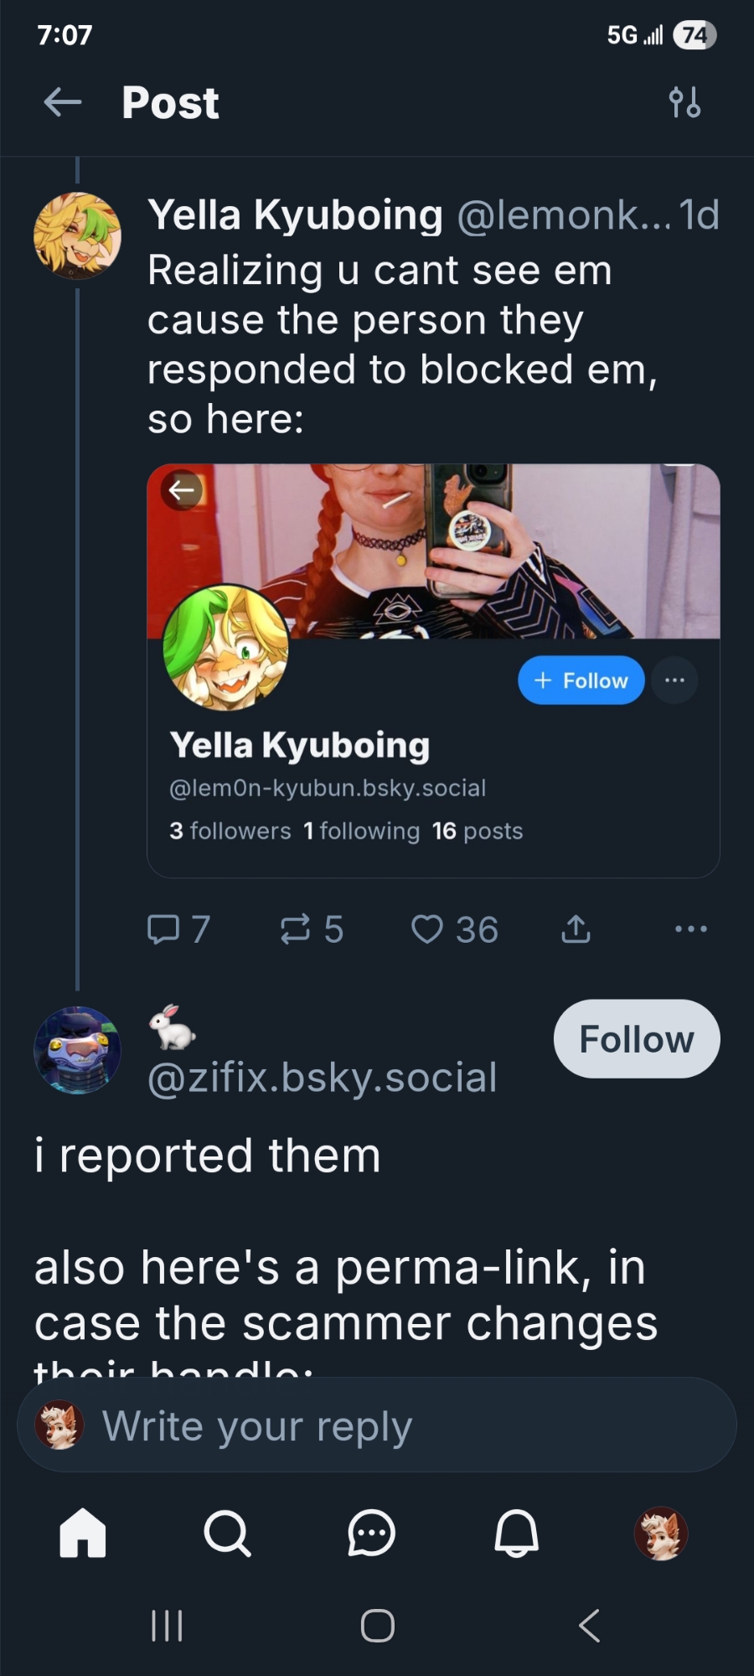Open the Chat messages tab
The width and height of the screenshot is (754, 1676).
pyautogui.click(x=371, y=1533)
